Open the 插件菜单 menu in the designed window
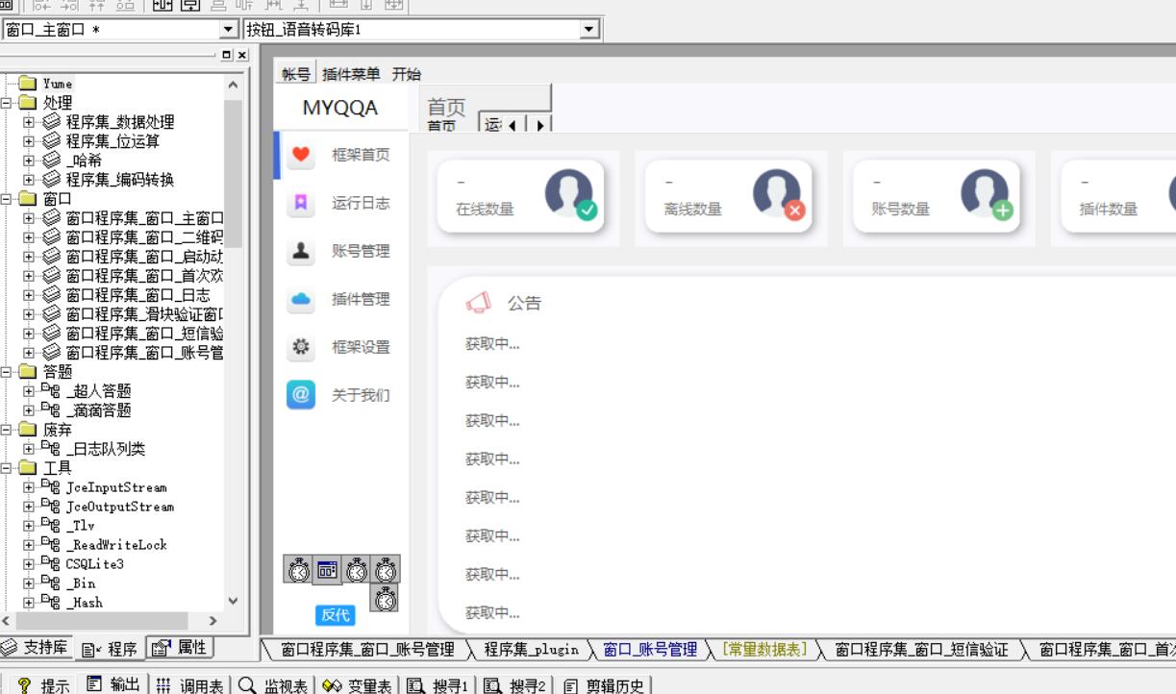Screen dimensions: 1176x694 351,74
